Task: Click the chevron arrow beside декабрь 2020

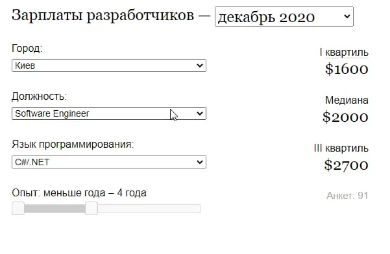Action: click(x=347, y=17)
